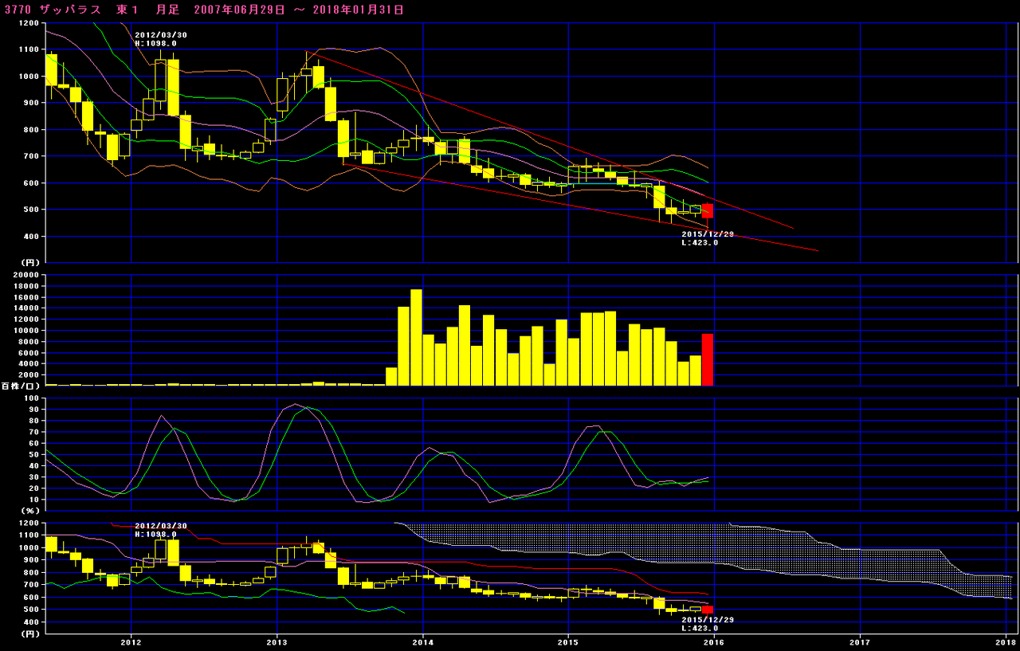Click the 2015/12/29 L:423.0 annotation in top chart
Viewport: 1020px width, 651px height.
(x=707, y=238)
